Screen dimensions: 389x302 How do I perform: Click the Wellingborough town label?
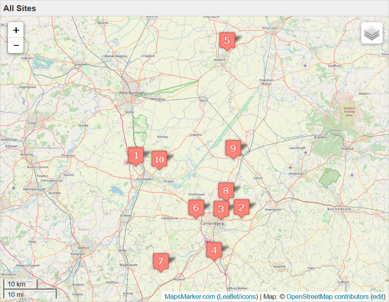pyautogui.click(x=34, y=189)
